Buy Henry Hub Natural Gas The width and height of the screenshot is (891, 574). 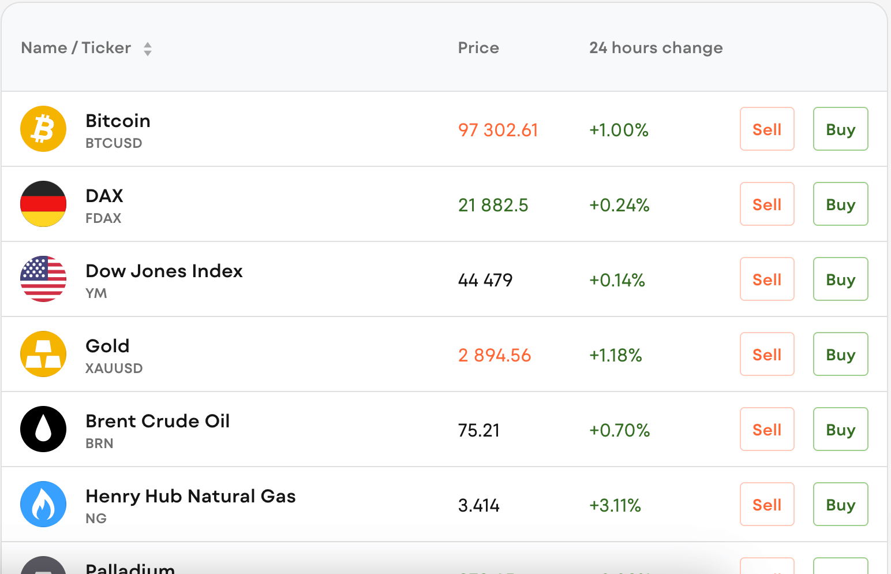pos(841,504)
